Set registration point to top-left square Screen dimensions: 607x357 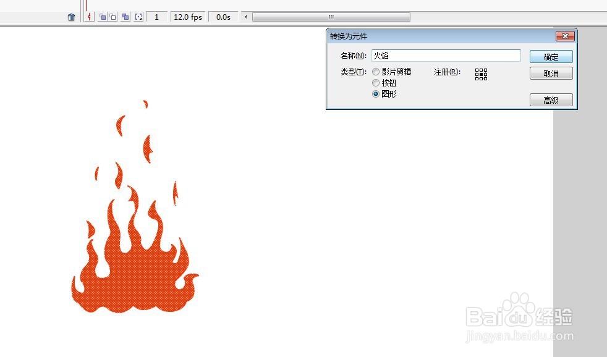(x=477, y=70)
